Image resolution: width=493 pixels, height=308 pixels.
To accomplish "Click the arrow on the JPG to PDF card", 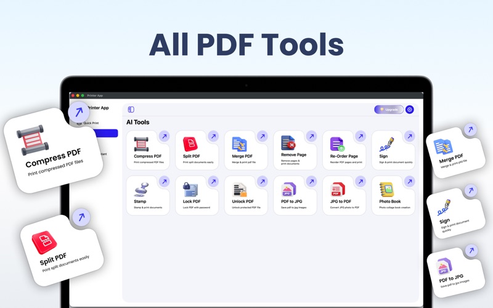I will [x=361, y=181].
